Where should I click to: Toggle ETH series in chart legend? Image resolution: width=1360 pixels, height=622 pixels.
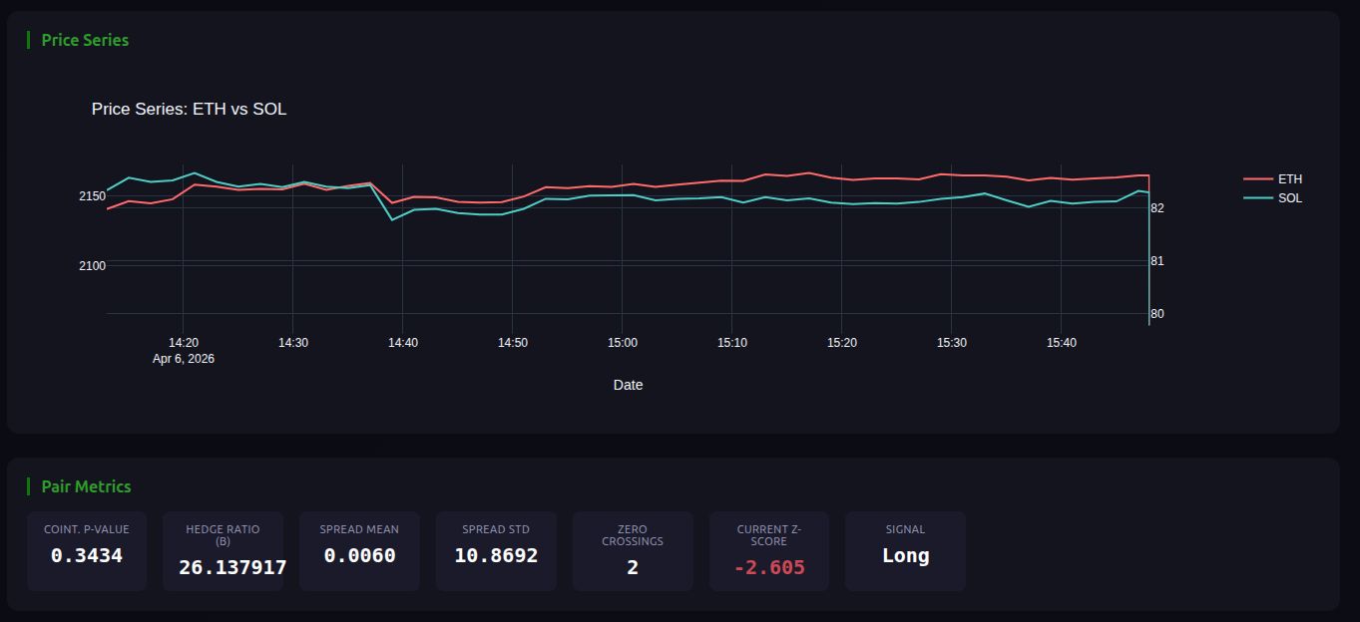[1289, 179]
